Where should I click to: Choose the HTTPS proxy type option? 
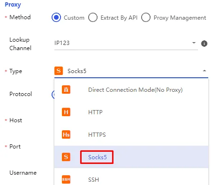click(131, 134)
